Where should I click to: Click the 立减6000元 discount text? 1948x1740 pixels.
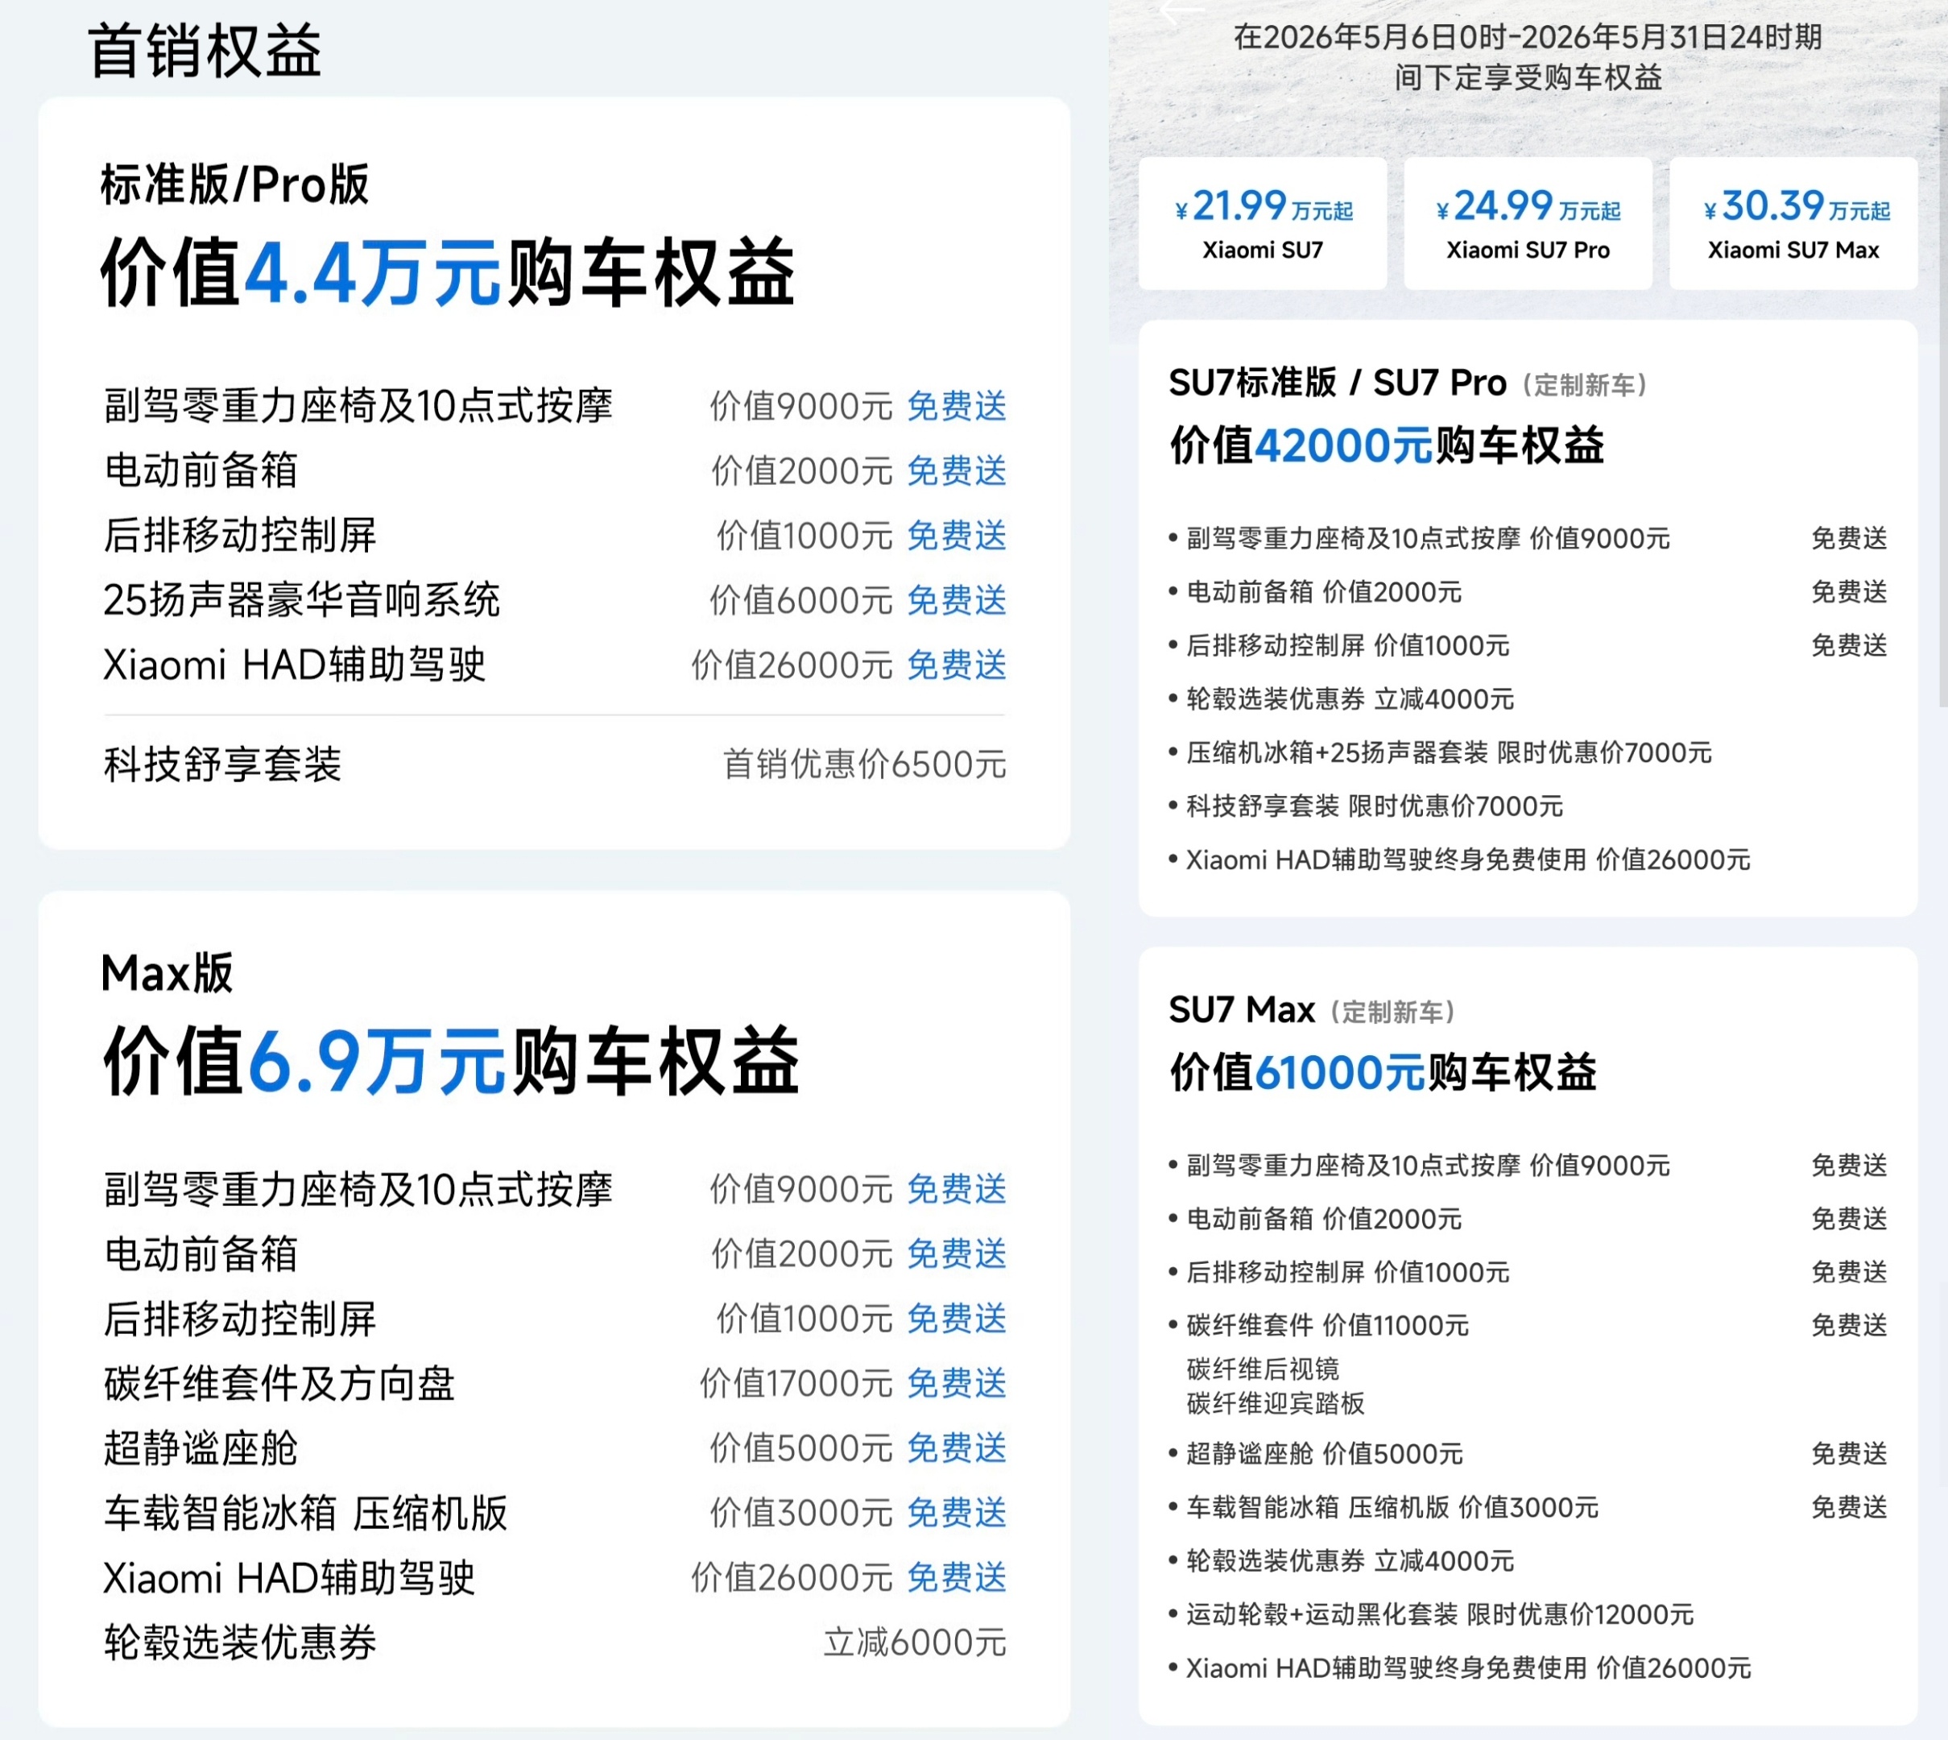(915, 1643)
